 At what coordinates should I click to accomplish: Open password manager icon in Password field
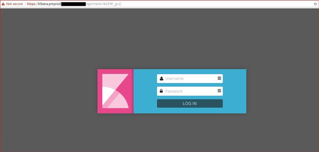click(x=219, y=91)
